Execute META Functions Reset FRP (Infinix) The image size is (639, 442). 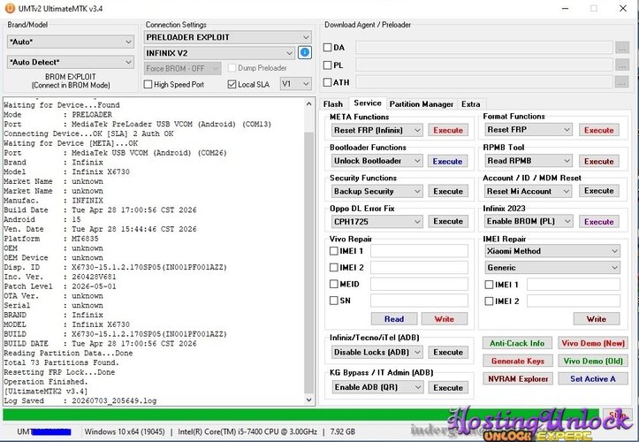448,130
